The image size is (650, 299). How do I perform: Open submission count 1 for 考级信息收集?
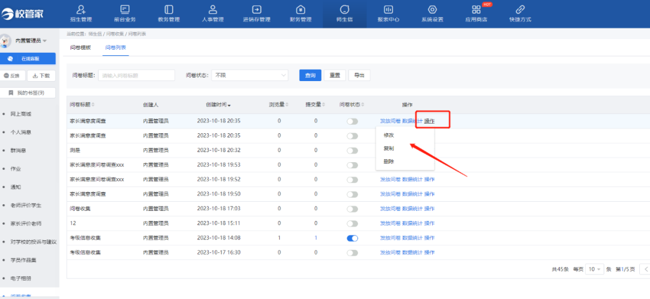click(316, 238)
